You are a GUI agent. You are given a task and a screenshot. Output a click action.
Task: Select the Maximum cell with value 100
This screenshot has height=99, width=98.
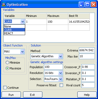coord(57,22)
